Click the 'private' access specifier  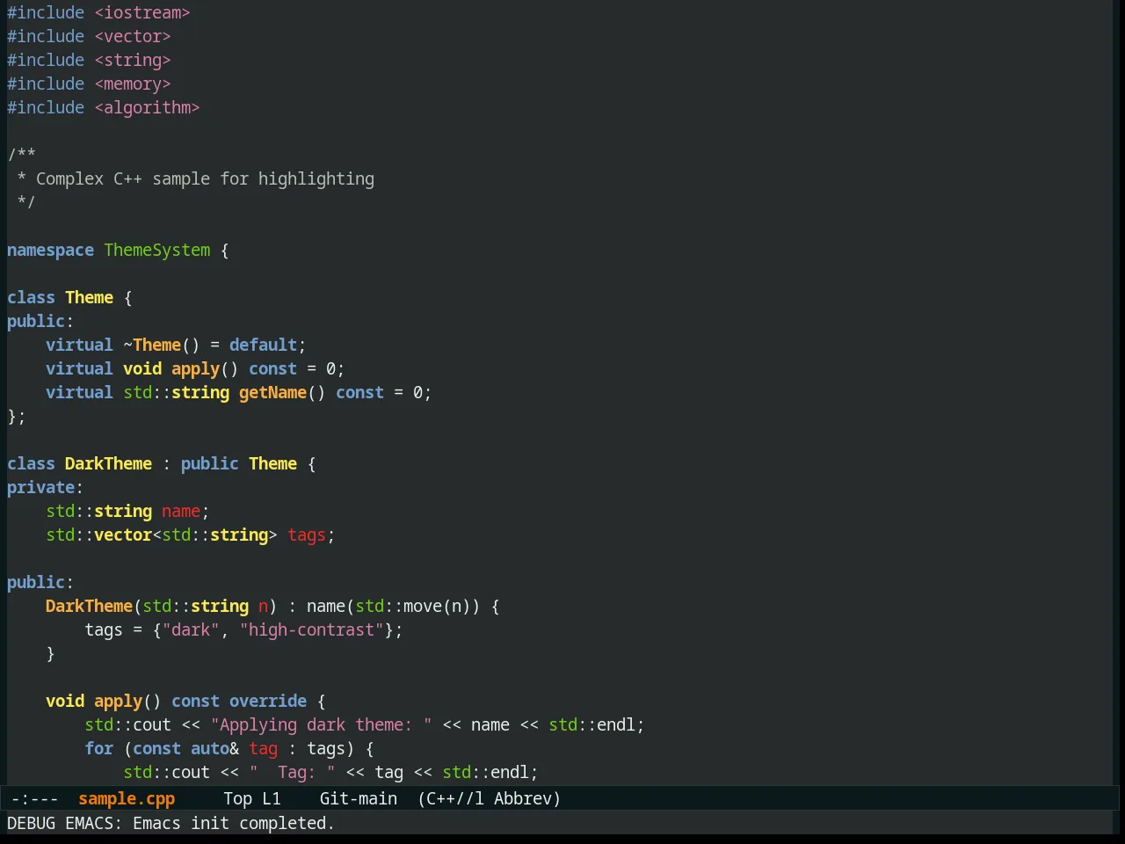(x=40, y=487)
